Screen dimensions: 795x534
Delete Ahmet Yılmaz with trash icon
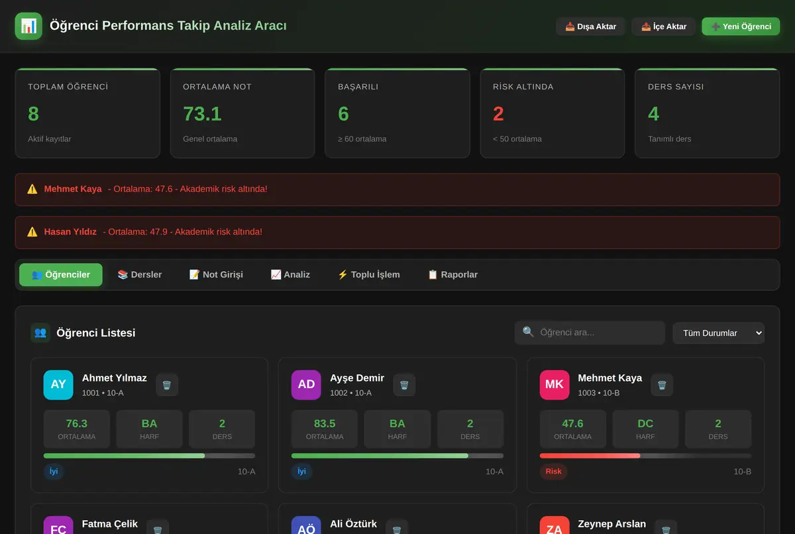tap(167, 385)
